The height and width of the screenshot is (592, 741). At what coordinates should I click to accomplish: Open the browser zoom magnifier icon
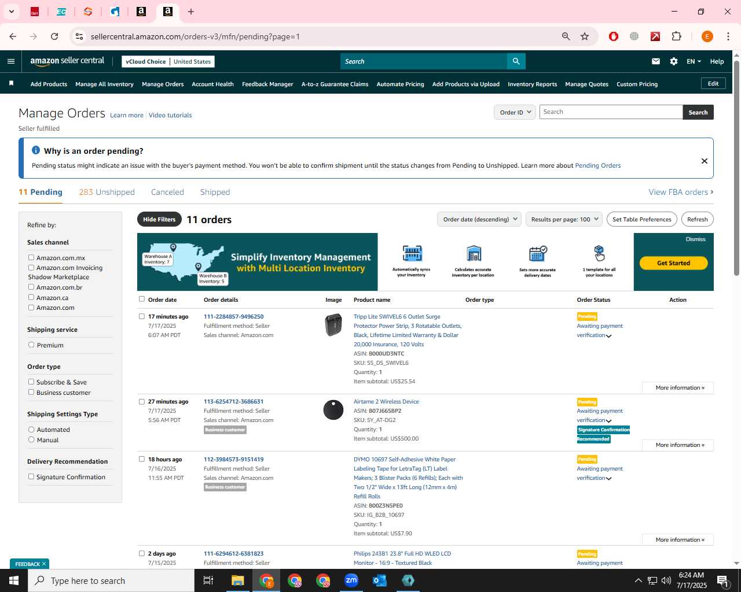(x=566, y=36)
